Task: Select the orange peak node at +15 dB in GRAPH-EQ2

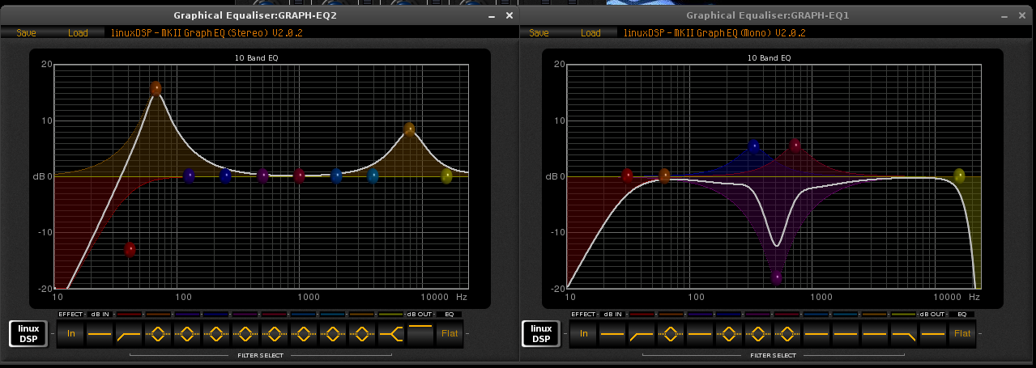Action: [x=156, y=88]
